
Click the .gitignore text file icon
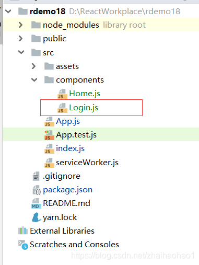click(x=36, y=176)
